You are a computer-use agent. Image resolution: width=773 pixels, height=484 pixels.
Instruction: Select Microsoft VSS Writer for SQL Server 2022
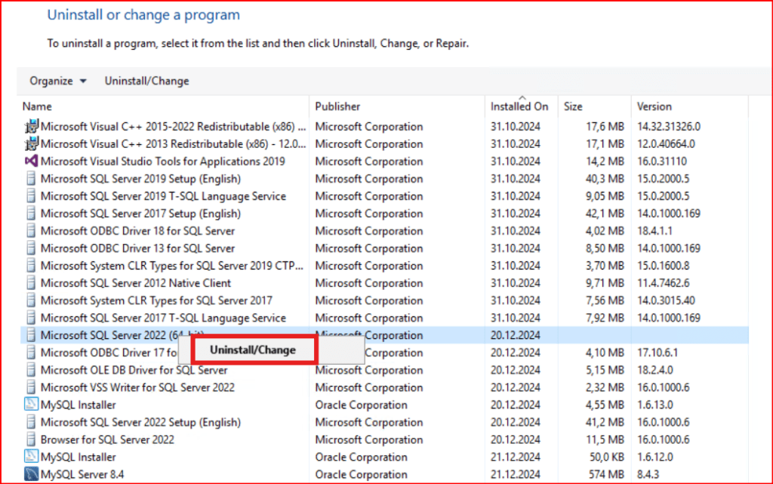coord(137,388)
